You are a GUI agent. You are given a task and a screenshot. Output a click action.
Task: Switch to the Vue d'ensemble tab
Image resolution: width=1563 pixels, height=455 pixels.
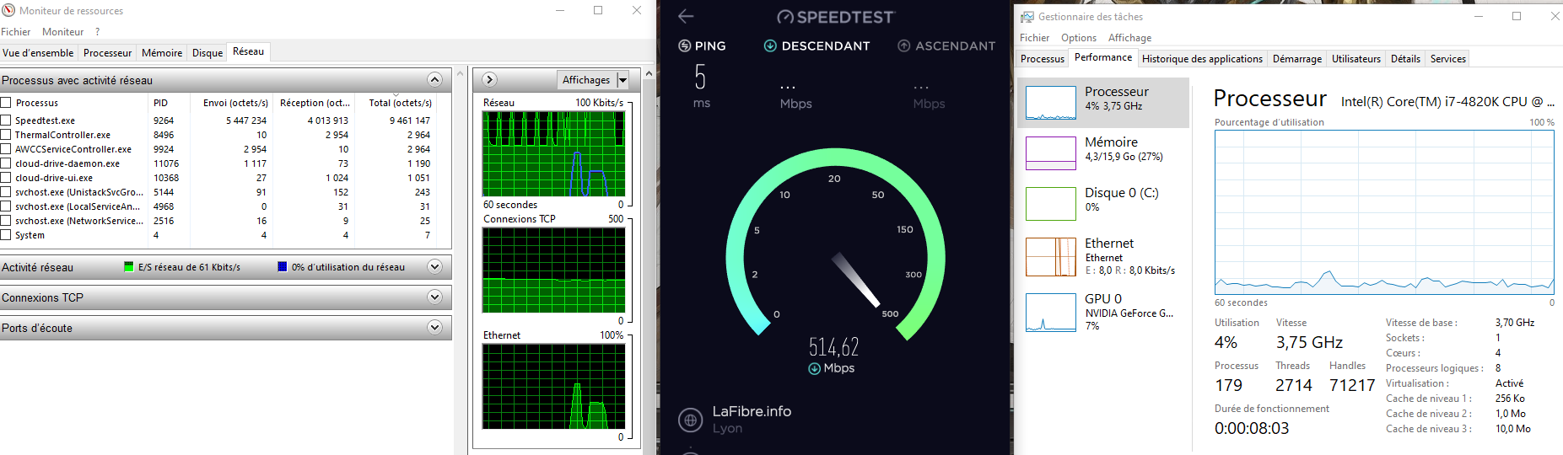point(39,53)
